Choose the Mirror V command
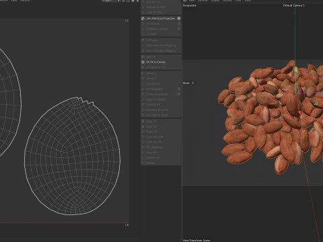Viewport: 323px width, 242px height. [x=151, y=79]
